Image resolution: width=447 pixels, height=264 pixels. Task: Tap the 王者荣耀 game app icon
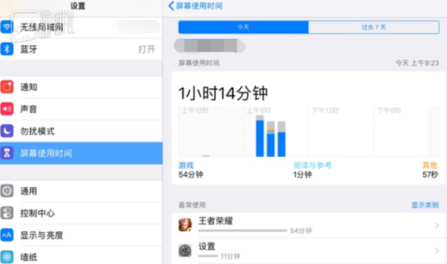pos(185,225)
